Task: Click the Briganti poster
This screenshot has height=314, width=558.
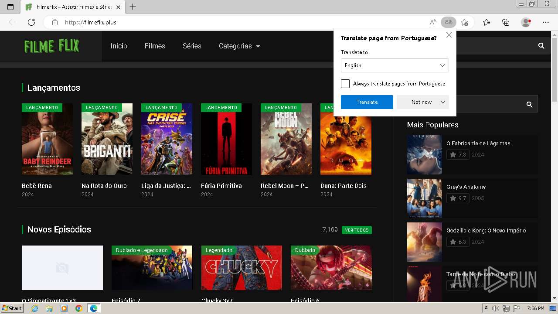Action: pos(107,139)
